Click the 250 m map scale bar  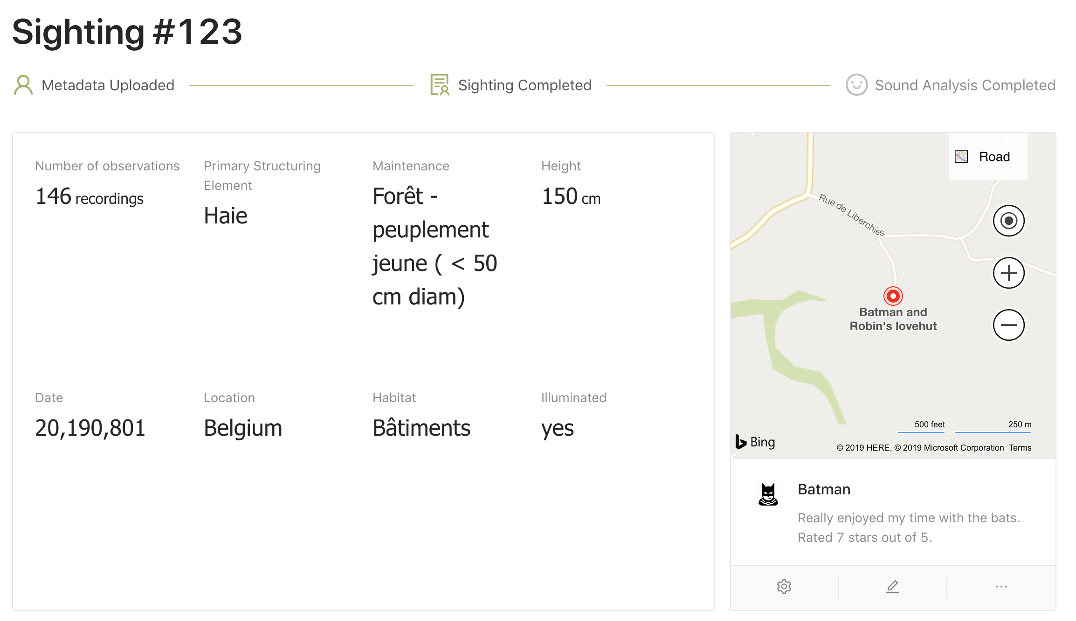point(993,427)
